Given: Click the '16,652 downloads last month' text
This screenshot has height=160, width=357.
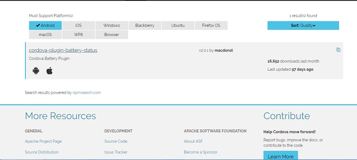Looking at the screenshot, I should [x=293, y=61].
